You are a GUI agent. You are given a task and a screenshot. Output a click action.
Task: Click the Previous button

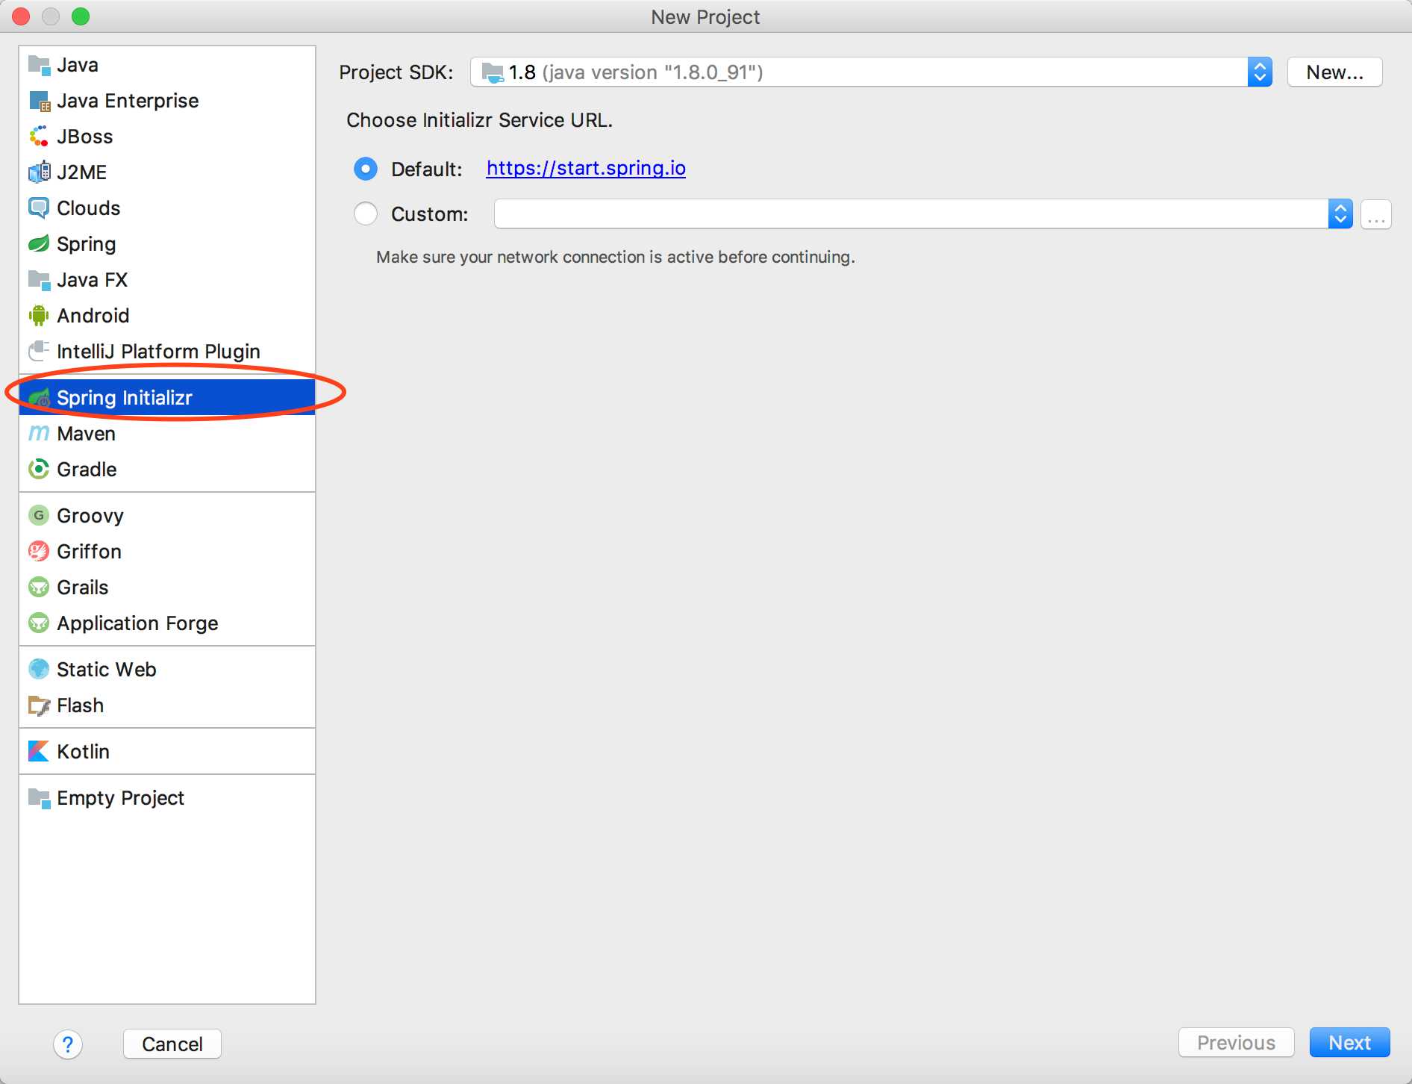point(1236,1043)
